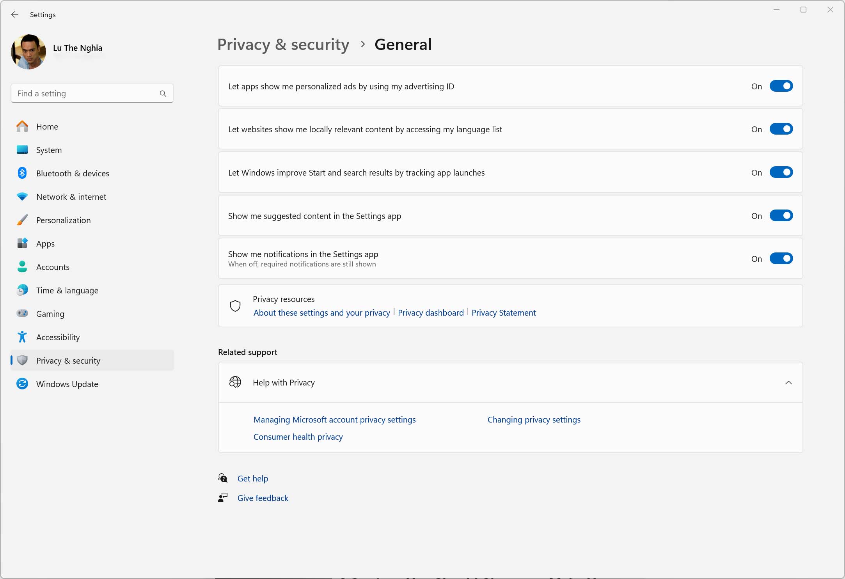Click the back arrow icon

15,14
